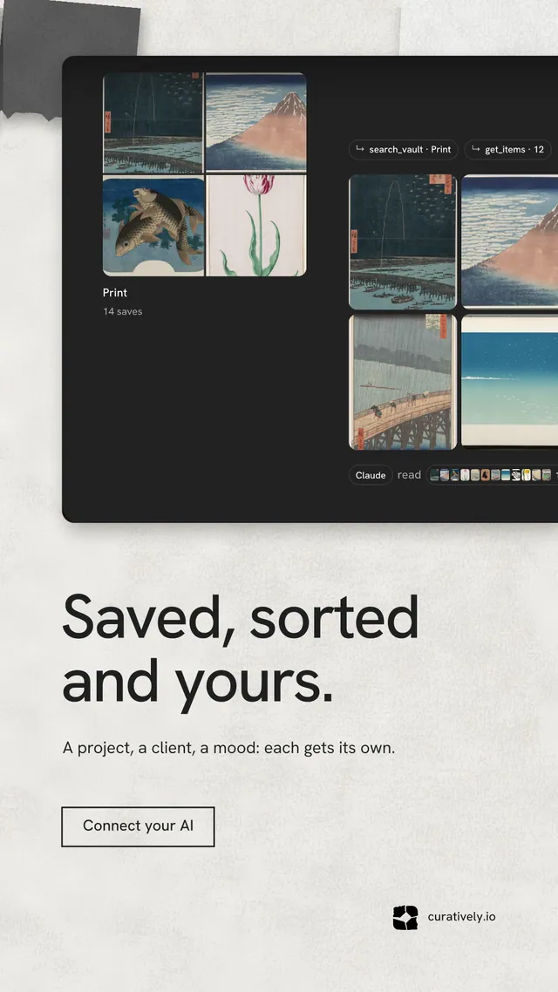Click the Claude badge
Screen dimensions: 558x992
point(371,475)
